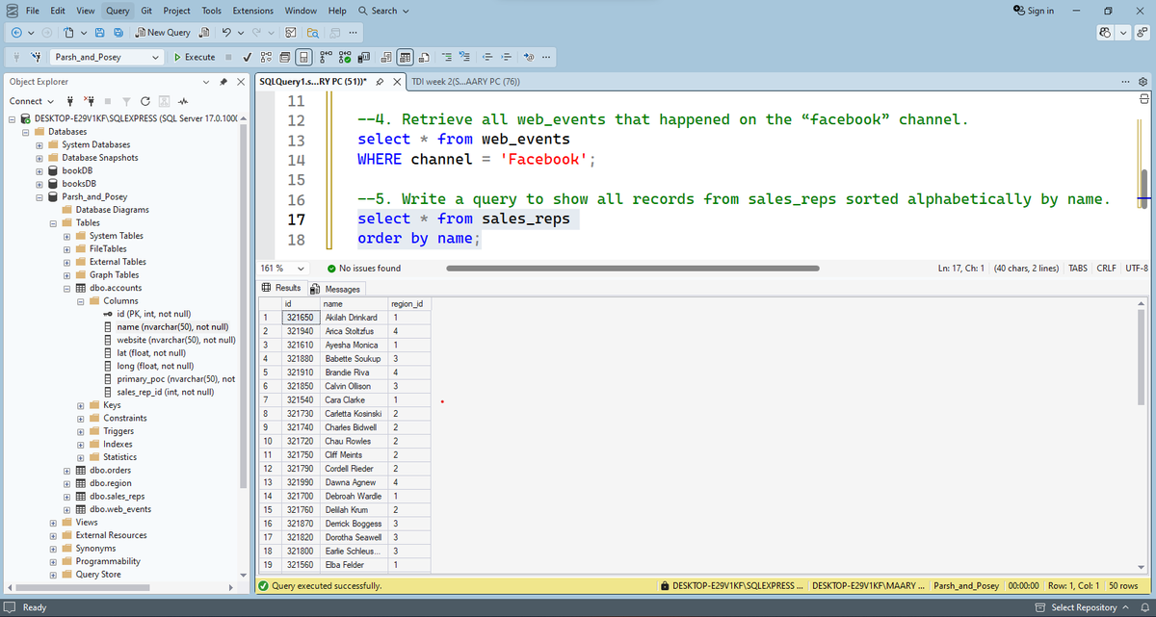Click the Find in Files icon
1156x617 pixels.
313,32
